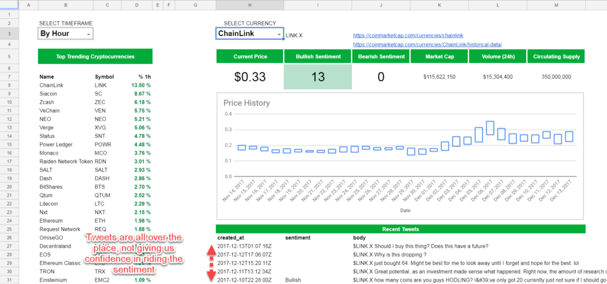Viewport: 607px width, 284px height.
Task: Click the 8.67 % change cell
Action: point(142,93)
